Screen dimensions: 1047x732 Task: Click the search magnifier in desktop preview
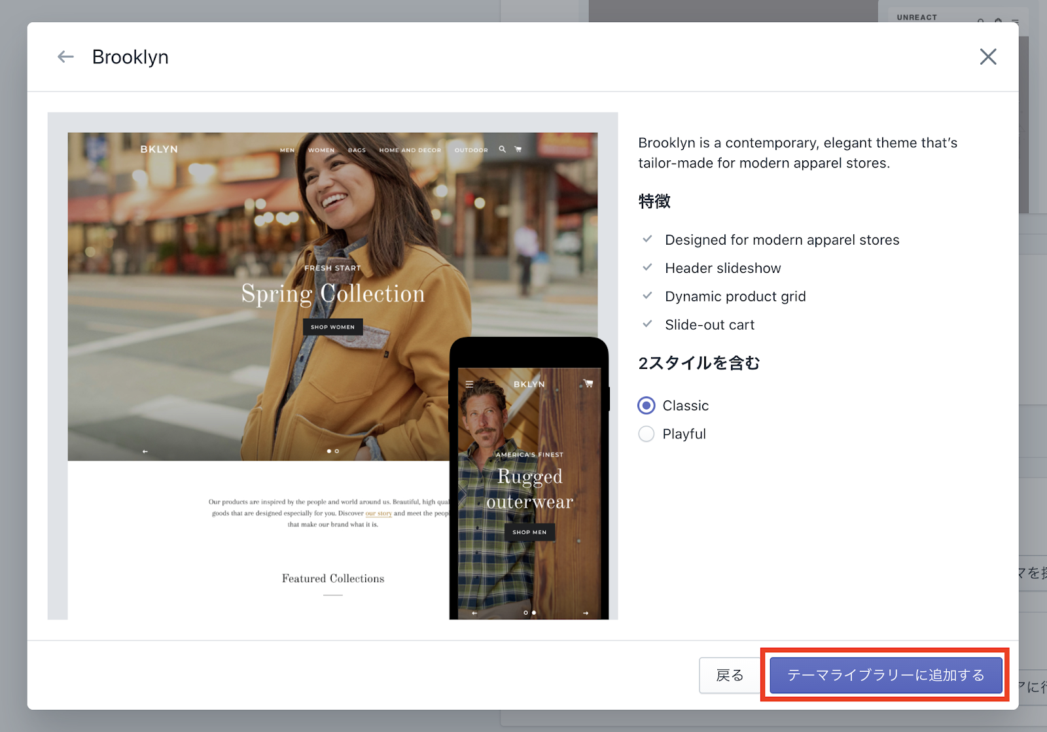pos(502,149)
